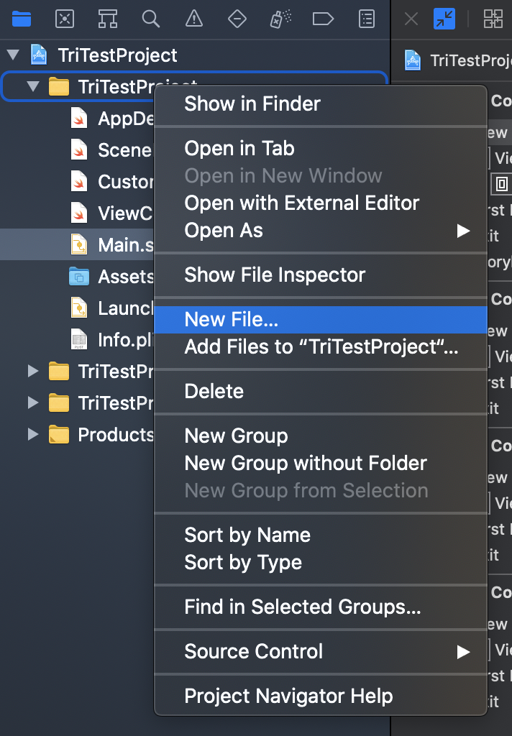Open the Test navigator diamond icon
512x736 pixels.
point(237,19)
